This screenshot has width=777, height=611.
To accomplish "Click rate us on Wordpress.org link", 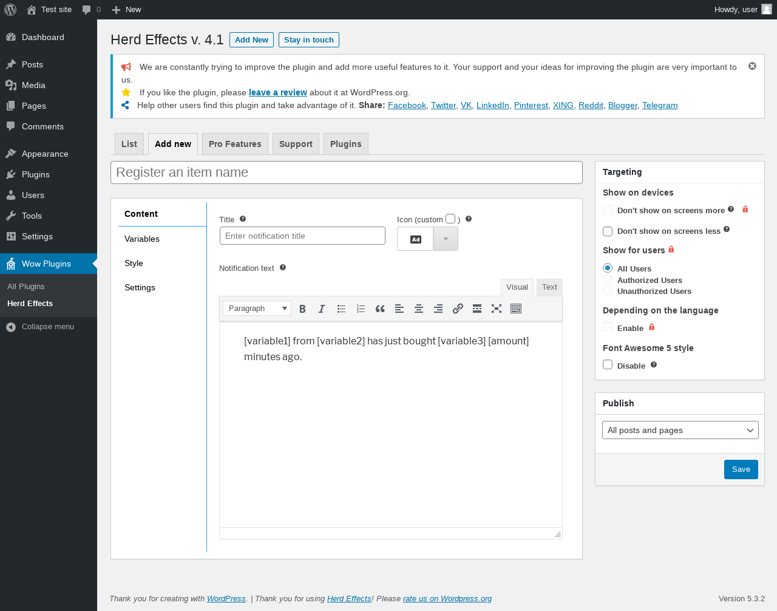I will [447, 598].
